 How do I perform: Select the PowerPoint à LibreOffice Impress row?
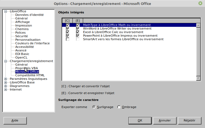tap(129, 36)
